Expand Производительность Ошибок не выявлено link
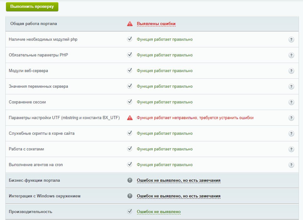The width and height of the screenshot is (303, 220). coord(158,212)
